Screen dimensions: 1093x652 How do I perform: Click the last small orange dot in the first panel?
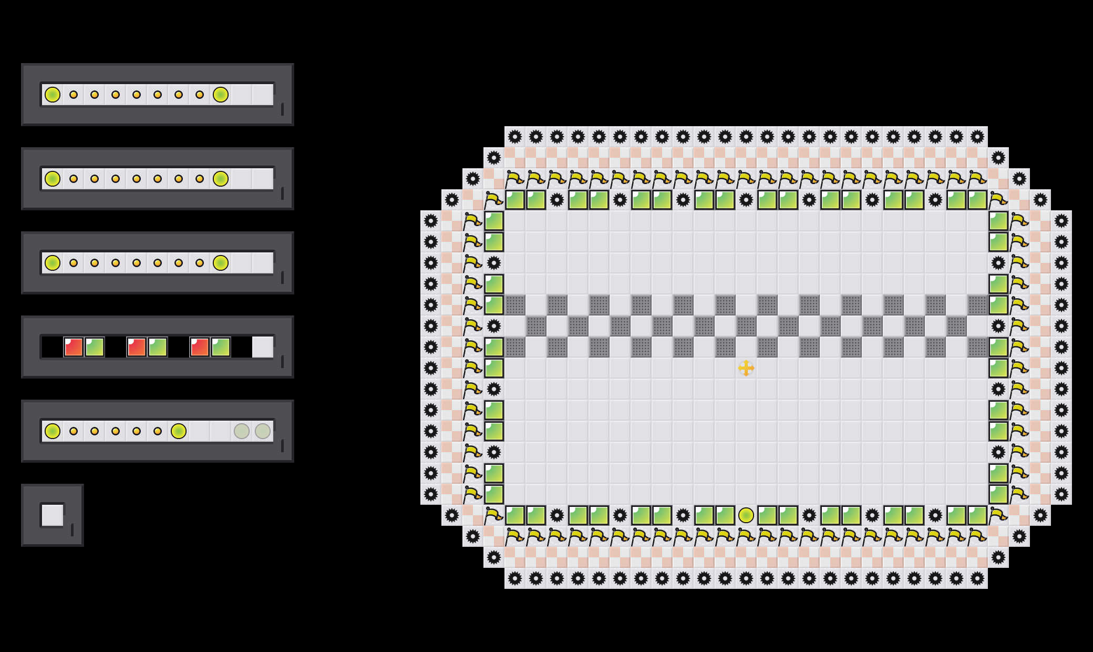[x=200, y=95]
